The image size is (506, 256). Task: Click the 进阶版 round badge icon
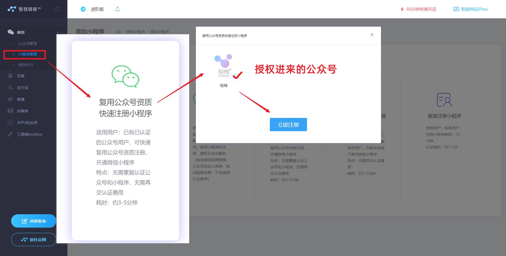pos(83,9)
